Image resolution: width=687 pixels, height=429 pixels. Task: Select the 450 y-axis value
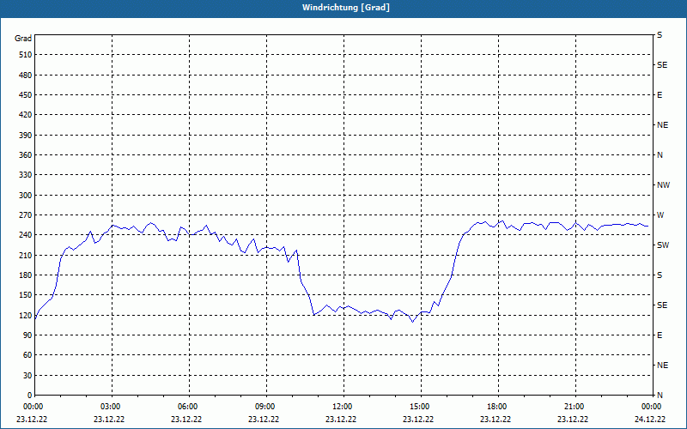click(x=26, y=95)
